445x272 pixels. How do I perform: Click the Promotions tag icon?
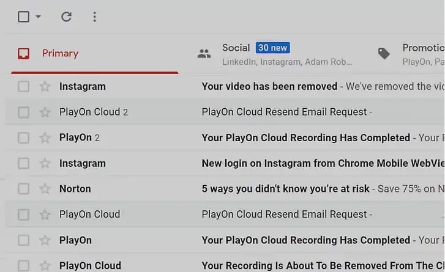(x=384, y=54)
